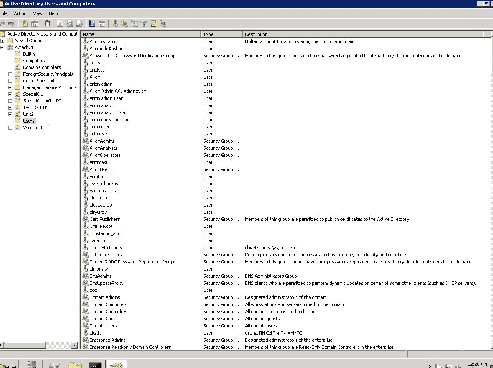Open Find objects with the magnifier toolbar icon
The width and height of the screenshot is (493, 368).
click(153, 23)
